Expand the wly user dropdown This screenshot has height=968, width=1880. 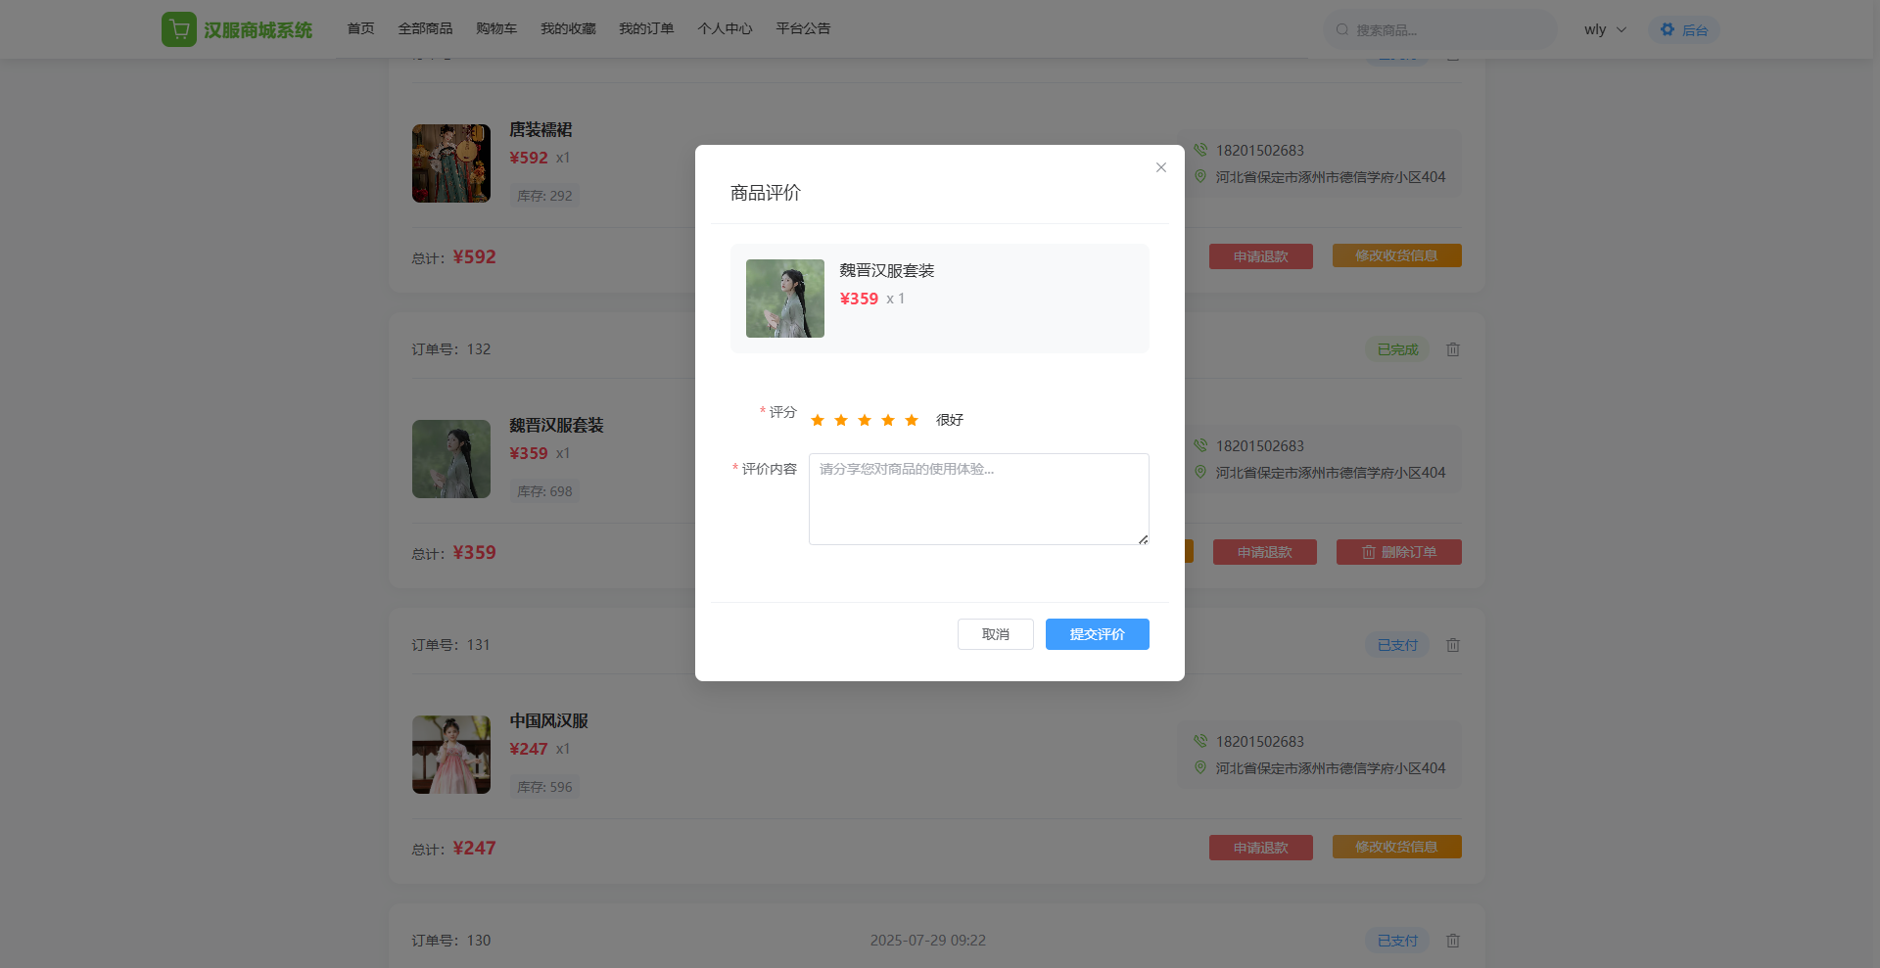(1605, 29)
